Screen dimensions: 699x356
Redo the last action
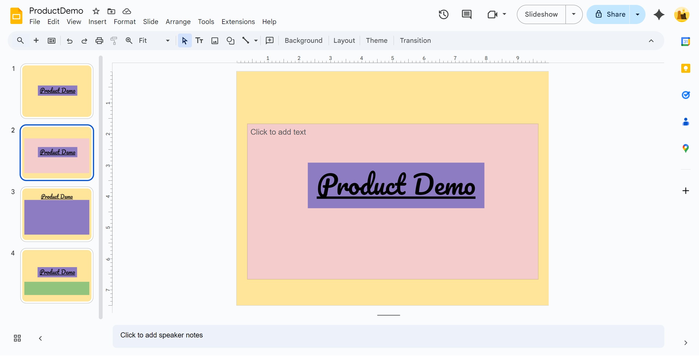pyautogui.click(x=84, y=41)
